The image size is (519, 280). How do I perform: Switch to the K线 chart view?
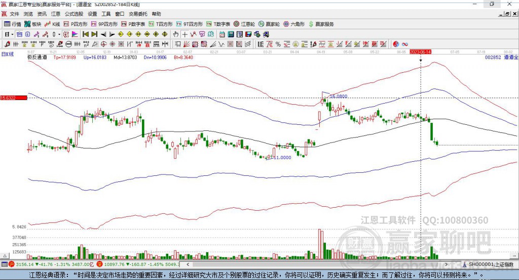tap(52, 24)
